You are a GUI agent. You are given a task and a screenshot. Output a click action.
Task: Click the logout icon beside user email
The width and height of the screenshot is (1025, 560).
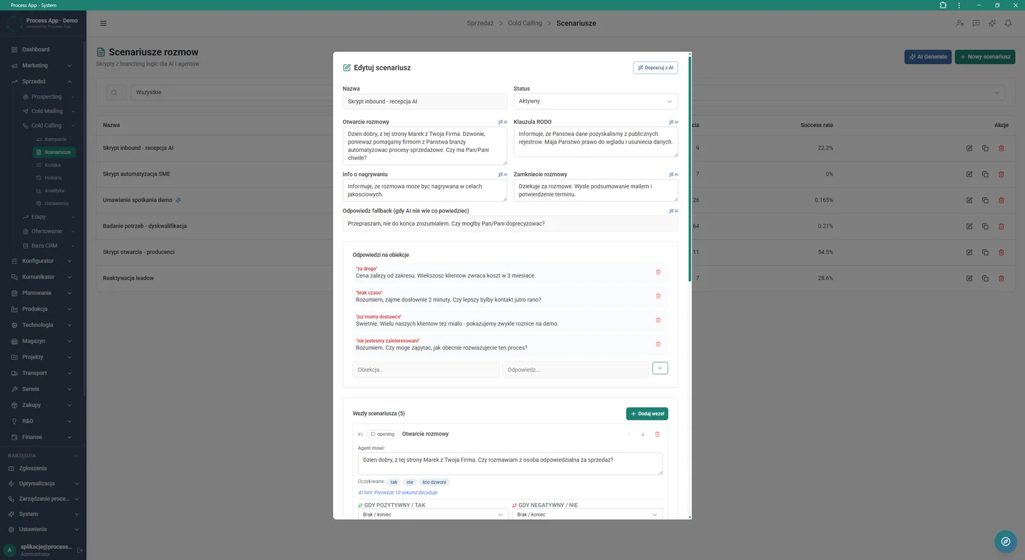[x=80, y=550]
